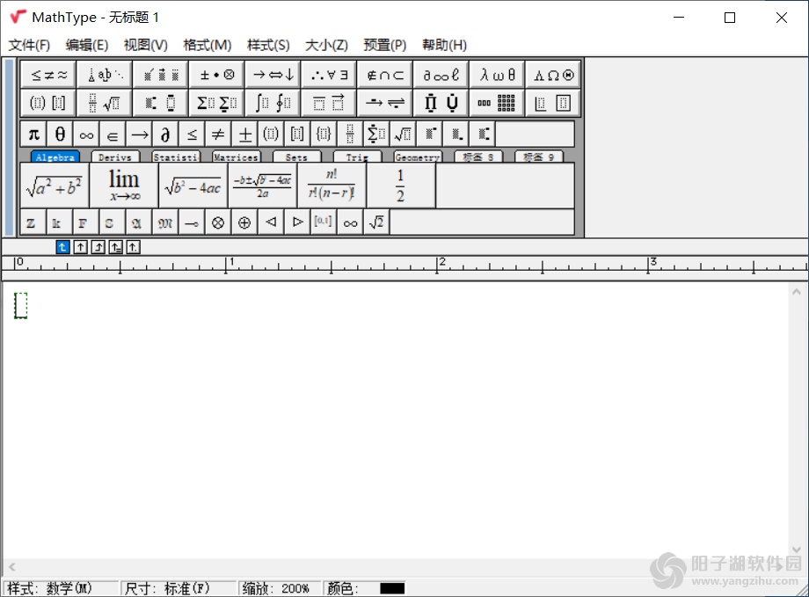Insert the √2 expression shortcut

pyautogui.click(x=375, y=222)
